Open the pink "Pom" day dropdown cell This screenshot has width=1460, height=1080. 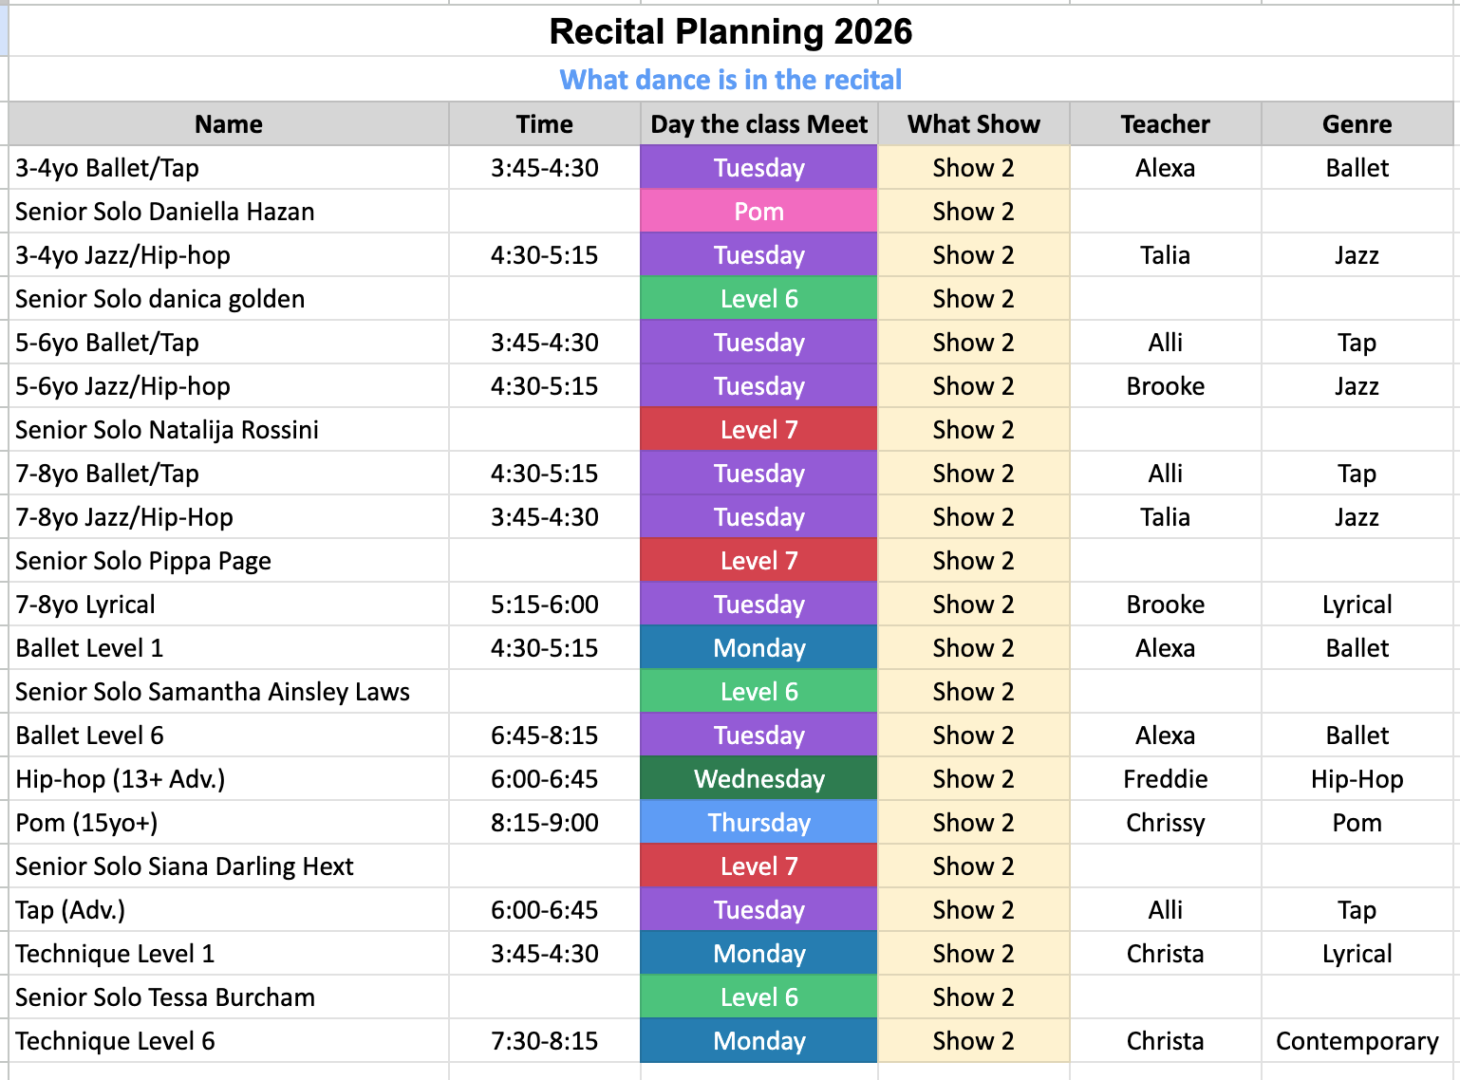[x=758, y=212]
